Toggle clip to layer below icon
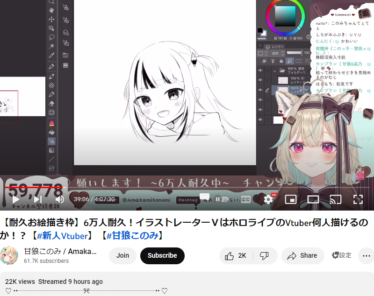Viewport: 374px width, 296px height. point(265,61)
